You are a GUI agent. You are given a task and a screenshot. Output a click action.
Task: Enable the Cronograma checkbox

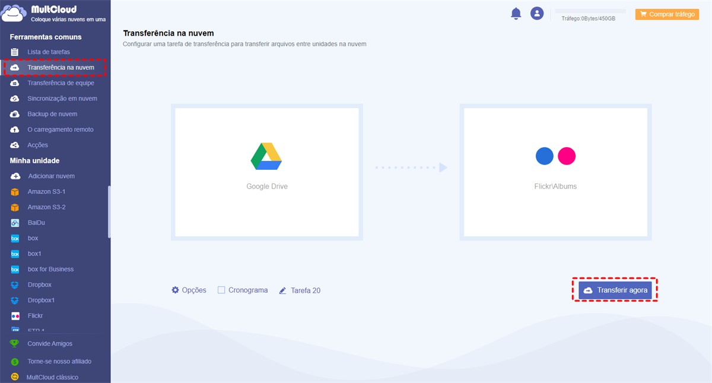coord(221,290)
